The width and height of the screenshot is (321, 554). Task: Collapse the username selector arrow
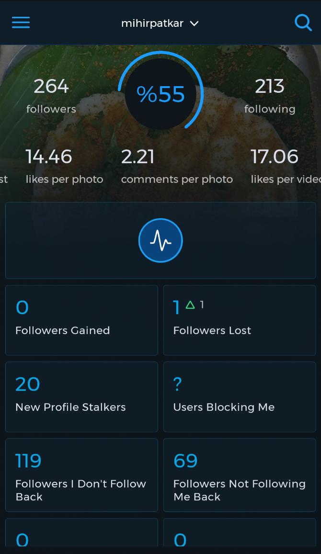(x=194, y=23)
